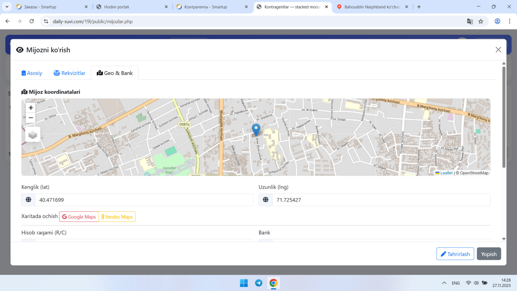517x291 pixels.
Task: Zoom in on the map
Action: (31, 108)
